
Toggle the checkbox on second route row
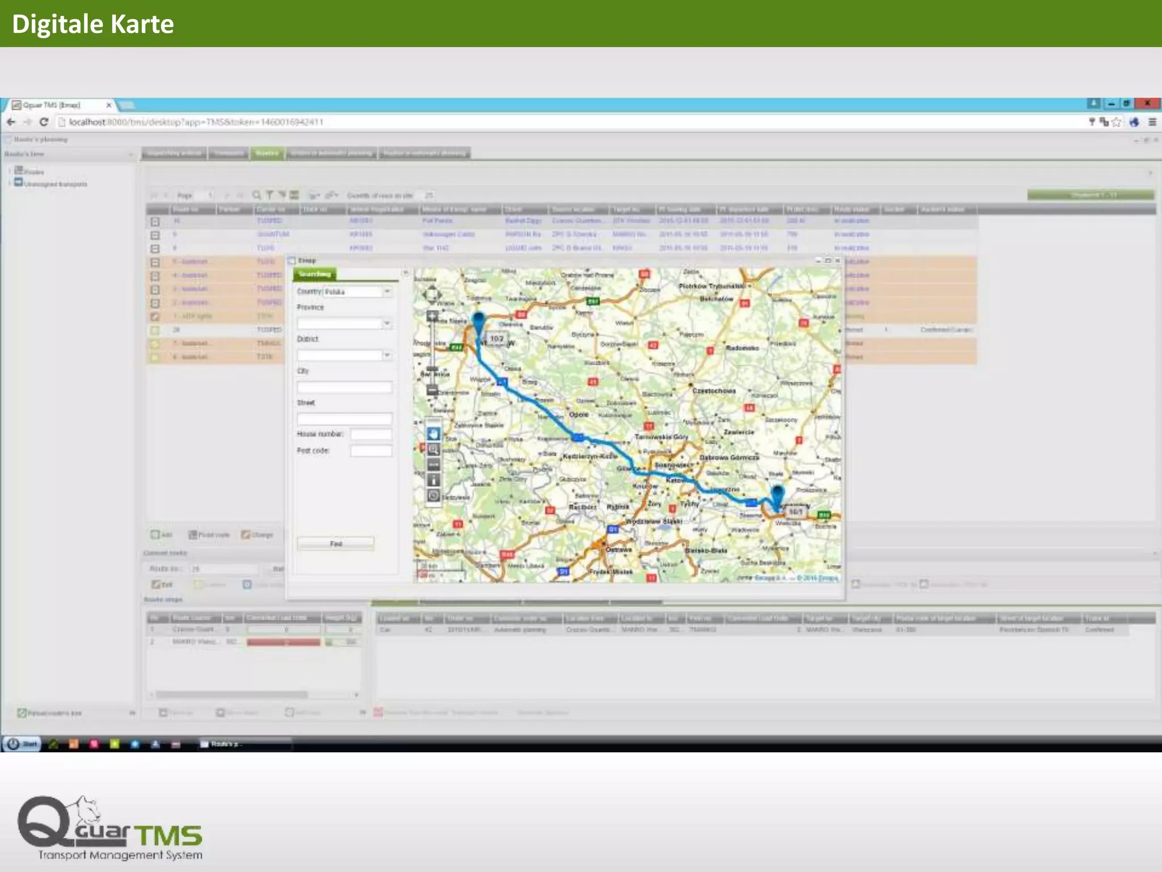pos(155,235)
